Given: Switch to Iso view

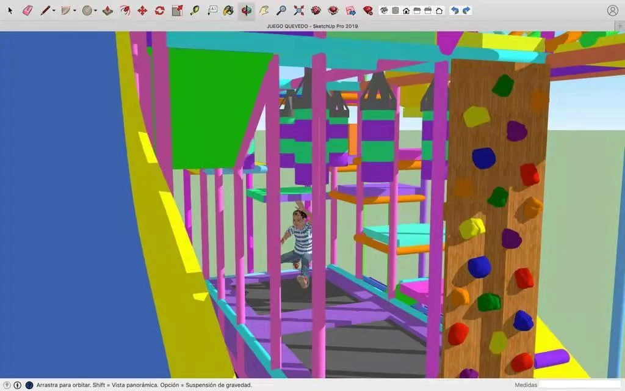Looking at the screenshot, I should 384,10.
